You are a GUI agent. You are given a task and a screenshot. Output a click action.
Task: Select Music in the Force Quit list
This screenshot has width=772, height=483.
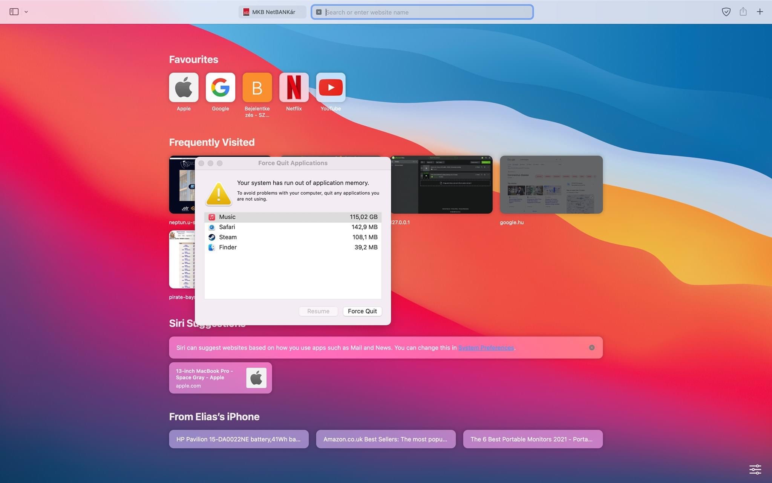tap(293, 217)
